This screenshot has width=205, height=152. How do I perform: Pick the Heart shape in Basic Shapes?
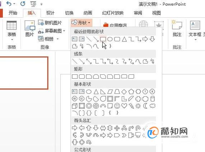point(124,106)
